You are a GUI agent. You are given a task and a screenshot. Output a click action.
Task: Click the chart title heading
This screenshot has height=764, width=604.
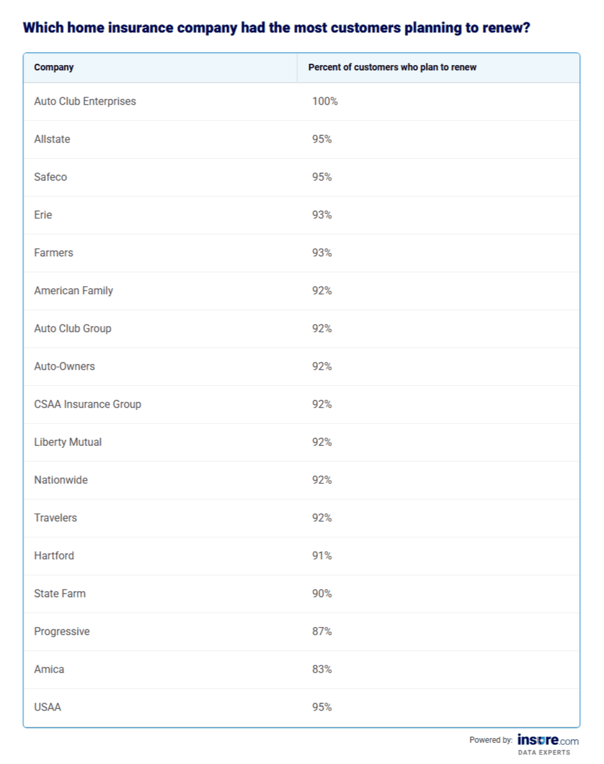[x=276, y=28]
